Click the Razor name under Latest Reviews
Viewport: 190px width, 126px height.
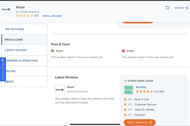pos(71,87)
